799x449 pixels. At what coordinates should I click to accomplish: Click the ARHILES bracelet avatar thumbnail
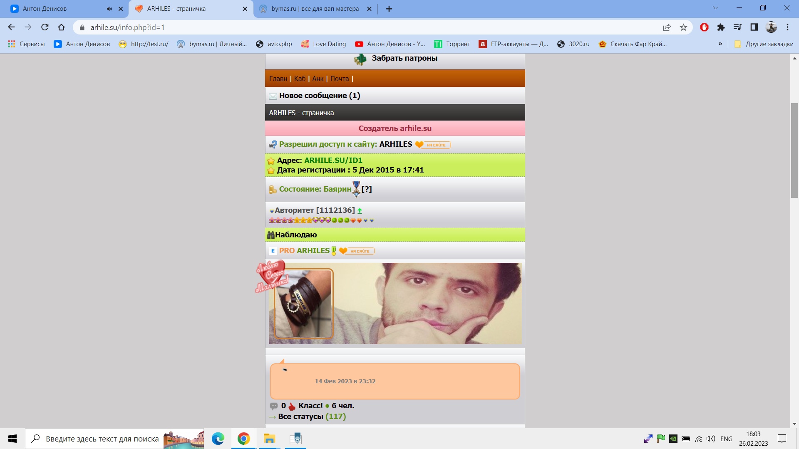(303, 303)
